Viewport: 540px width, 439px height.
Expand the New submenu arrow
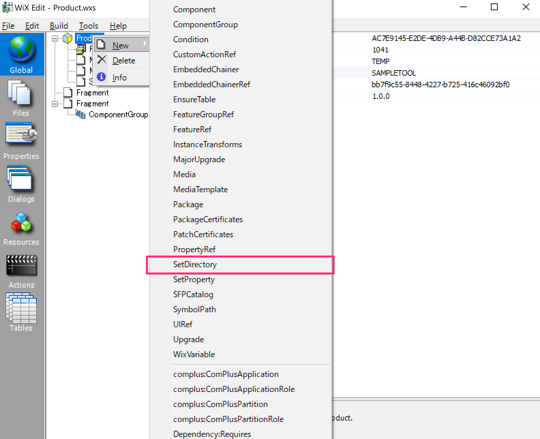coord(145,44)
